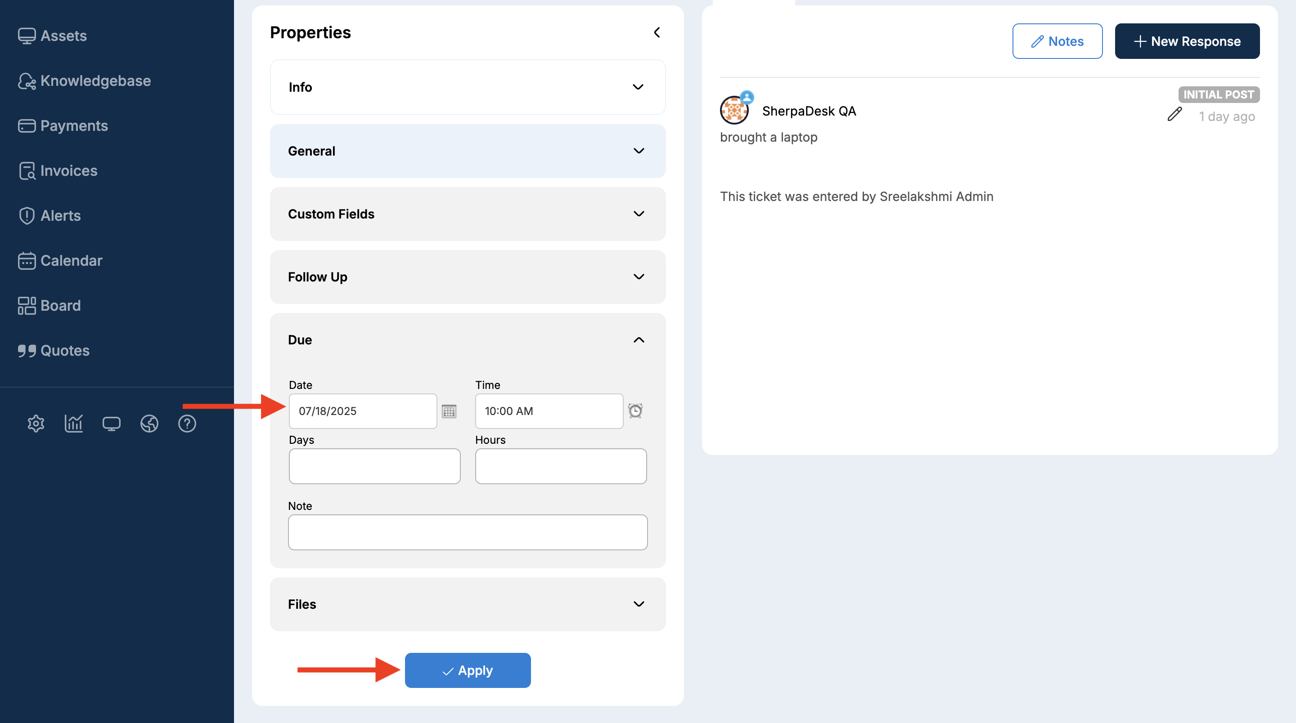Click the monitor icon in bottom sidebar
Image resolution: width=1296 pixels, height=723 pixels.
click(111, 424)
